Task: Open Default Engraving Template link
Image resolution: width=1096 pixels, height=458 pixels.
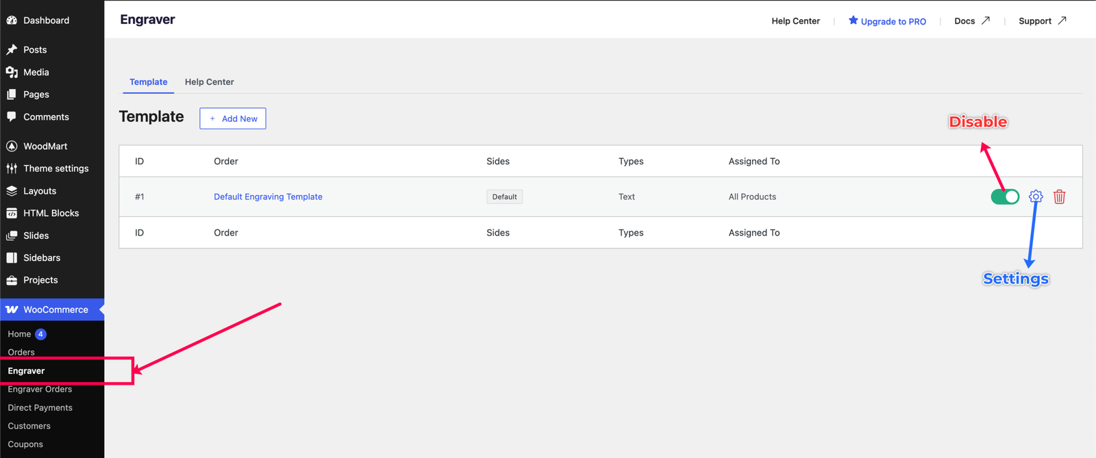Action: click(x=268, y=196)
